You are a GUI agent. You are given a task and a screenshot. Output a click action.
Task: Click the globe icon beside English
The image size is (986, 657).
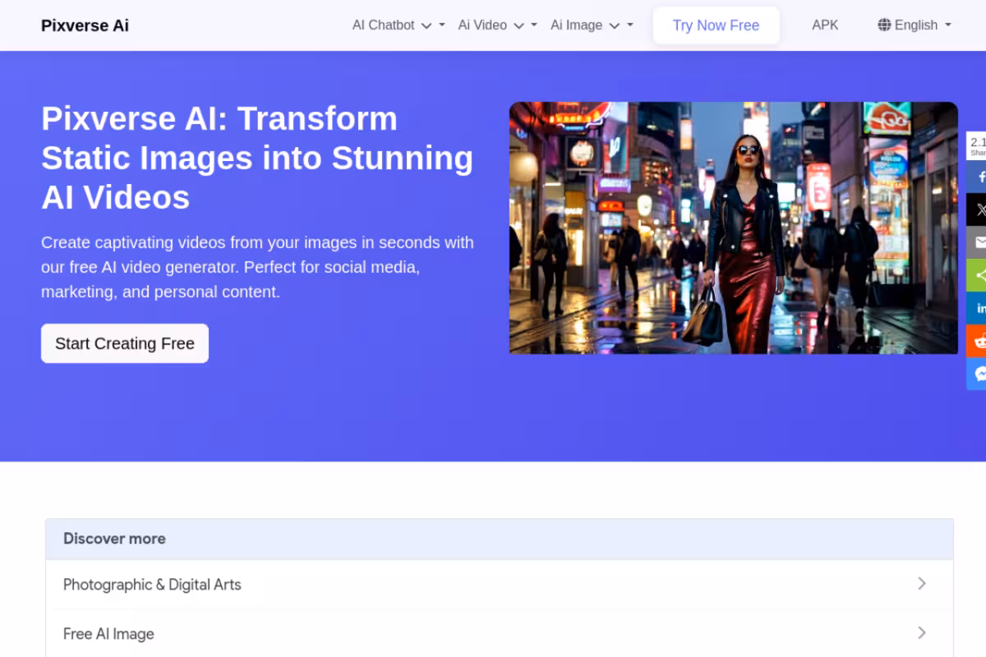coord(884,25)
